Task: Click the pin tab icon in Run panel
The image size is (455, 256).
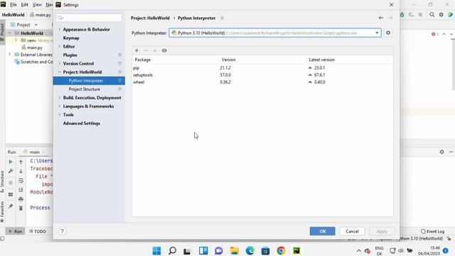Action: click(x=11, y=206)
